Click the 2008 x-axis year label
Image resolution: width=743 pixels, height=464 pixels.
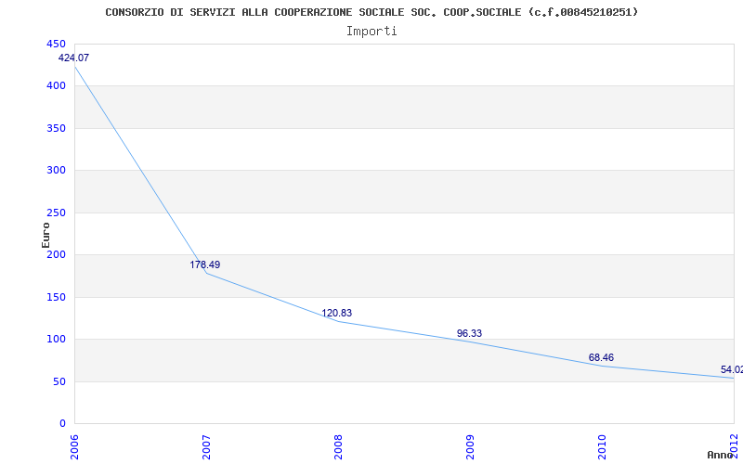(x=338, y=446)
